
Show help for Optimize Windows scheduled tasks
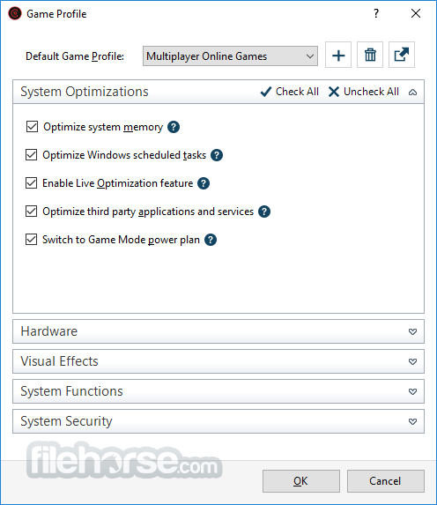tap(217, 155)
